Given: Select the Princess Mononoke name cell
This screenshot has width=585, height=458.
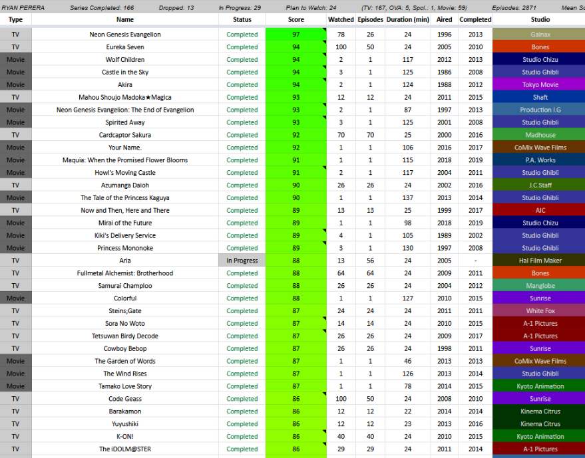Looking at the screenshot, I should [x=125, y=248].
